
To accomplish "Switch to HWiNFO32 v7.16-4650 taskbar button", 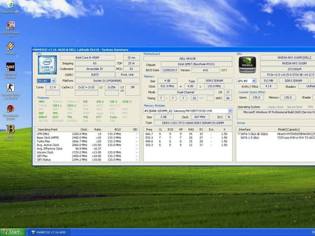I will pyautogui.click(x=49, y=232).
